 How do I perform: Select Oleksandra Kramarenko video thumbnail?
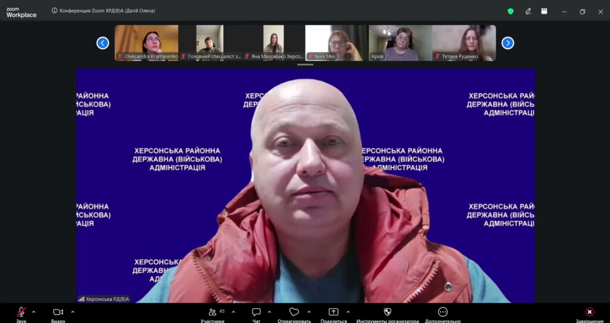(147, 43)
